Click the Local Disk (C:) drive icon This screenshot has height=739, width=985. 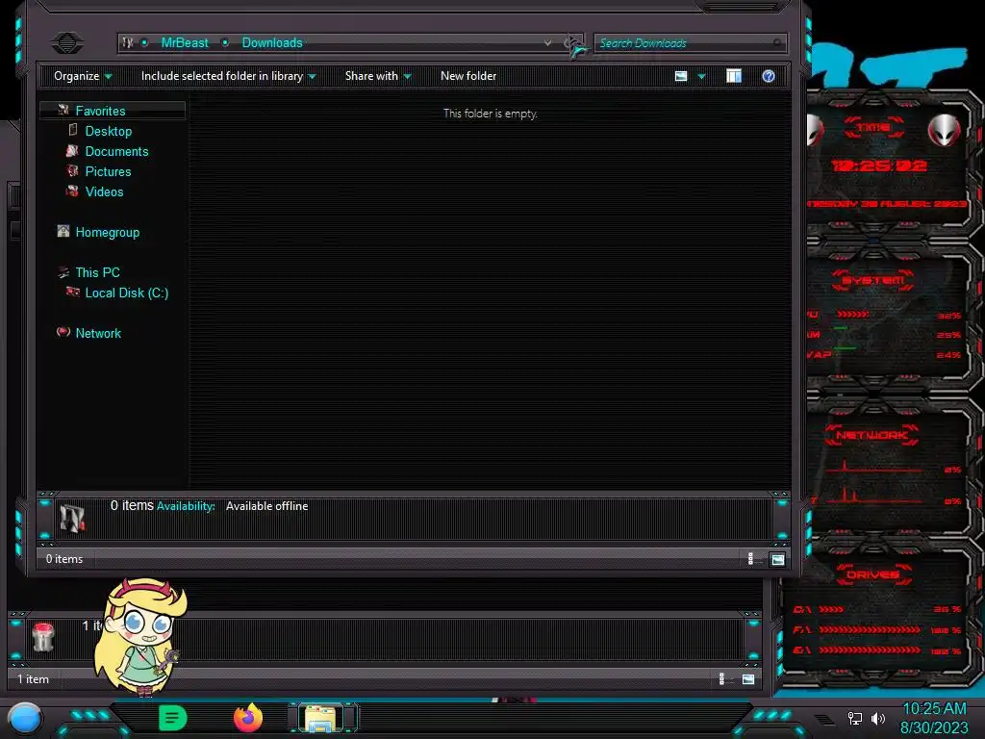73,292
